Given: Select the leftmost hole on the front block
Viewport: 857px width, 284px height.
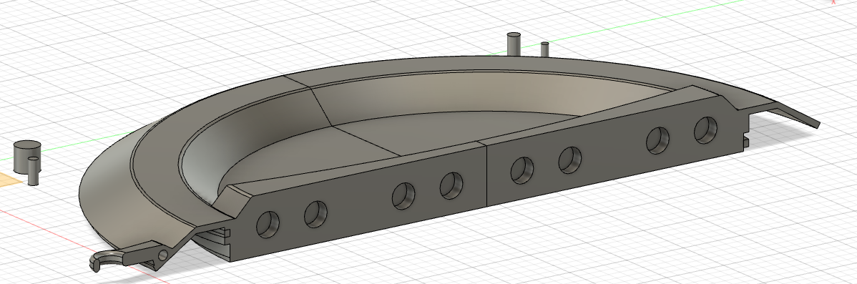Looking at the screenshot, I should (268, 224).
